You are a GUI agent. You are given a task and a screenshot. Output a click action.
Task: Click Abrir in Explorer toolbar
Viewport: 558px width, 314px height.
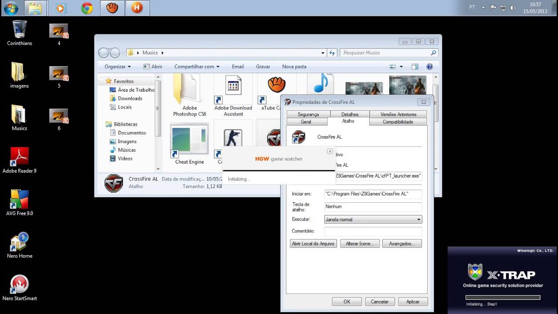point(153,67)
